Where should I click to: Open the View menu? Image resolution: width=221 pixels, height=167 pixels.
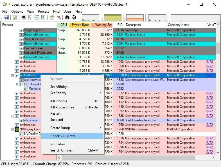point(30,12)
